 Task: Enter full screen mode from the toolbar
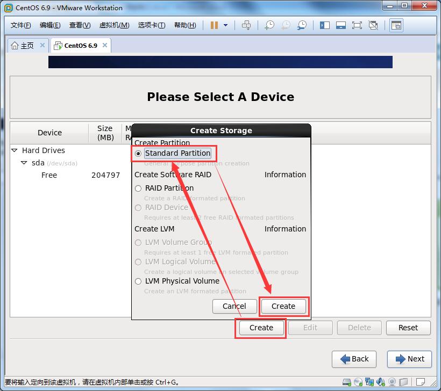click(357, 25)
